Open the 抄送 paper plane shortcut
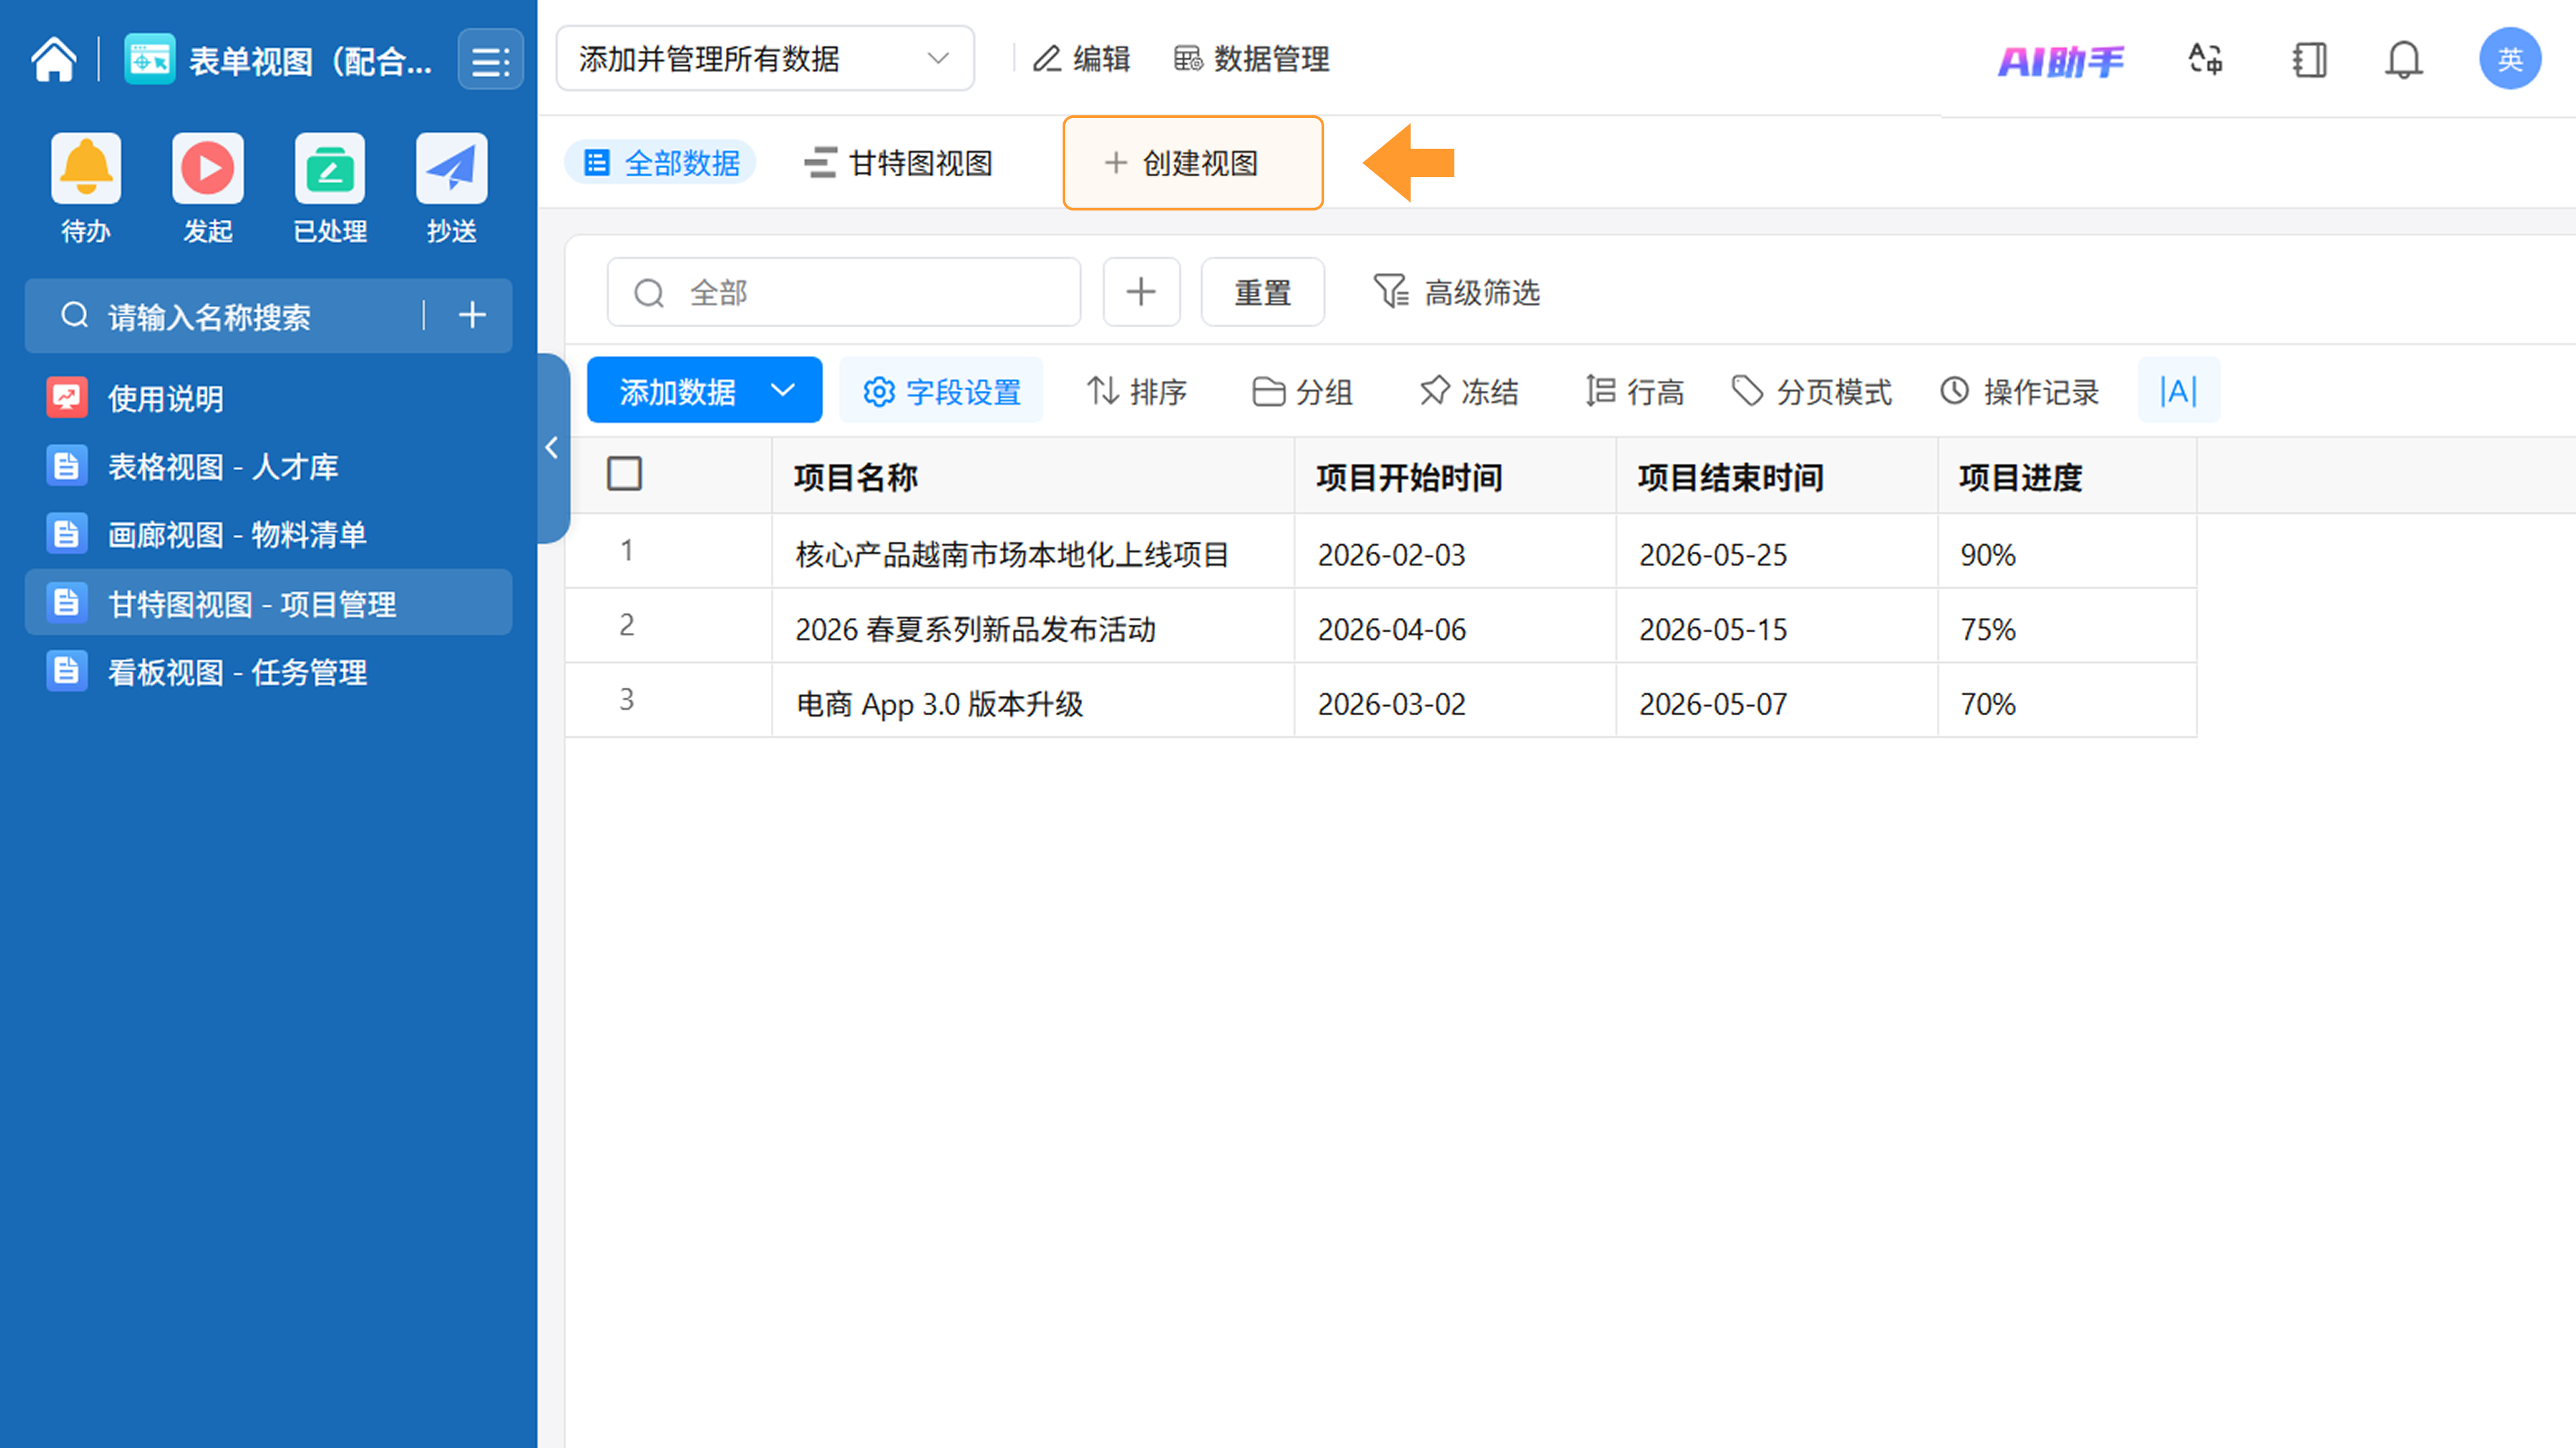The height and width of the screenshot is (1448, 2576). [451, 169]
